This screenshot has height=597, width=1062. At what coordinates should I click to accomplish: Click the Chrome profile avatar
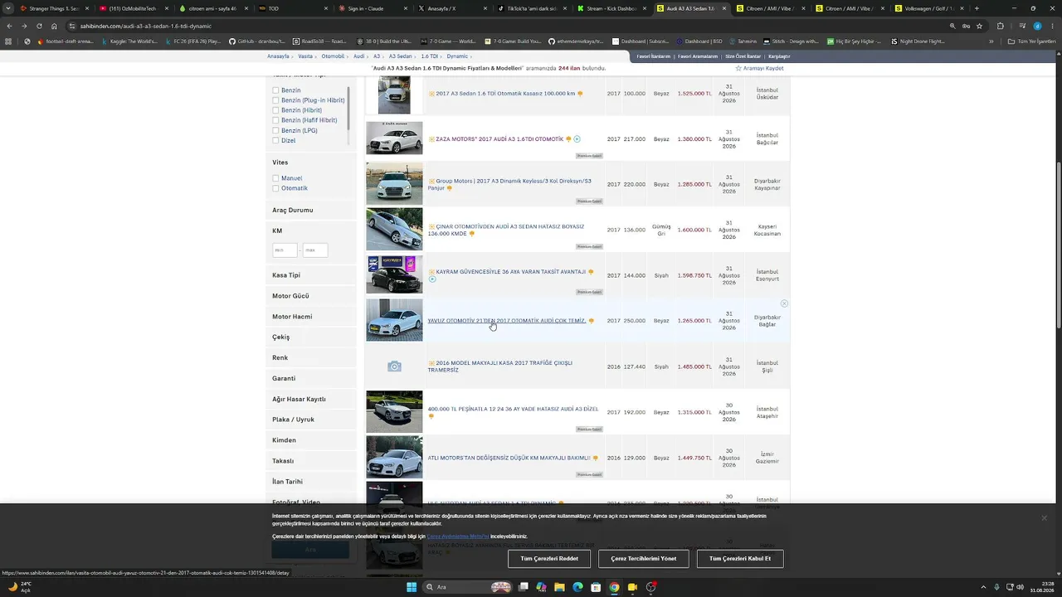(1037, 26)
